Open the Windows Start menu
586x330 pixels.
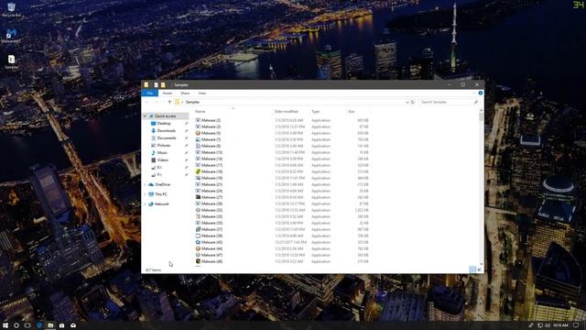point(5,325)
